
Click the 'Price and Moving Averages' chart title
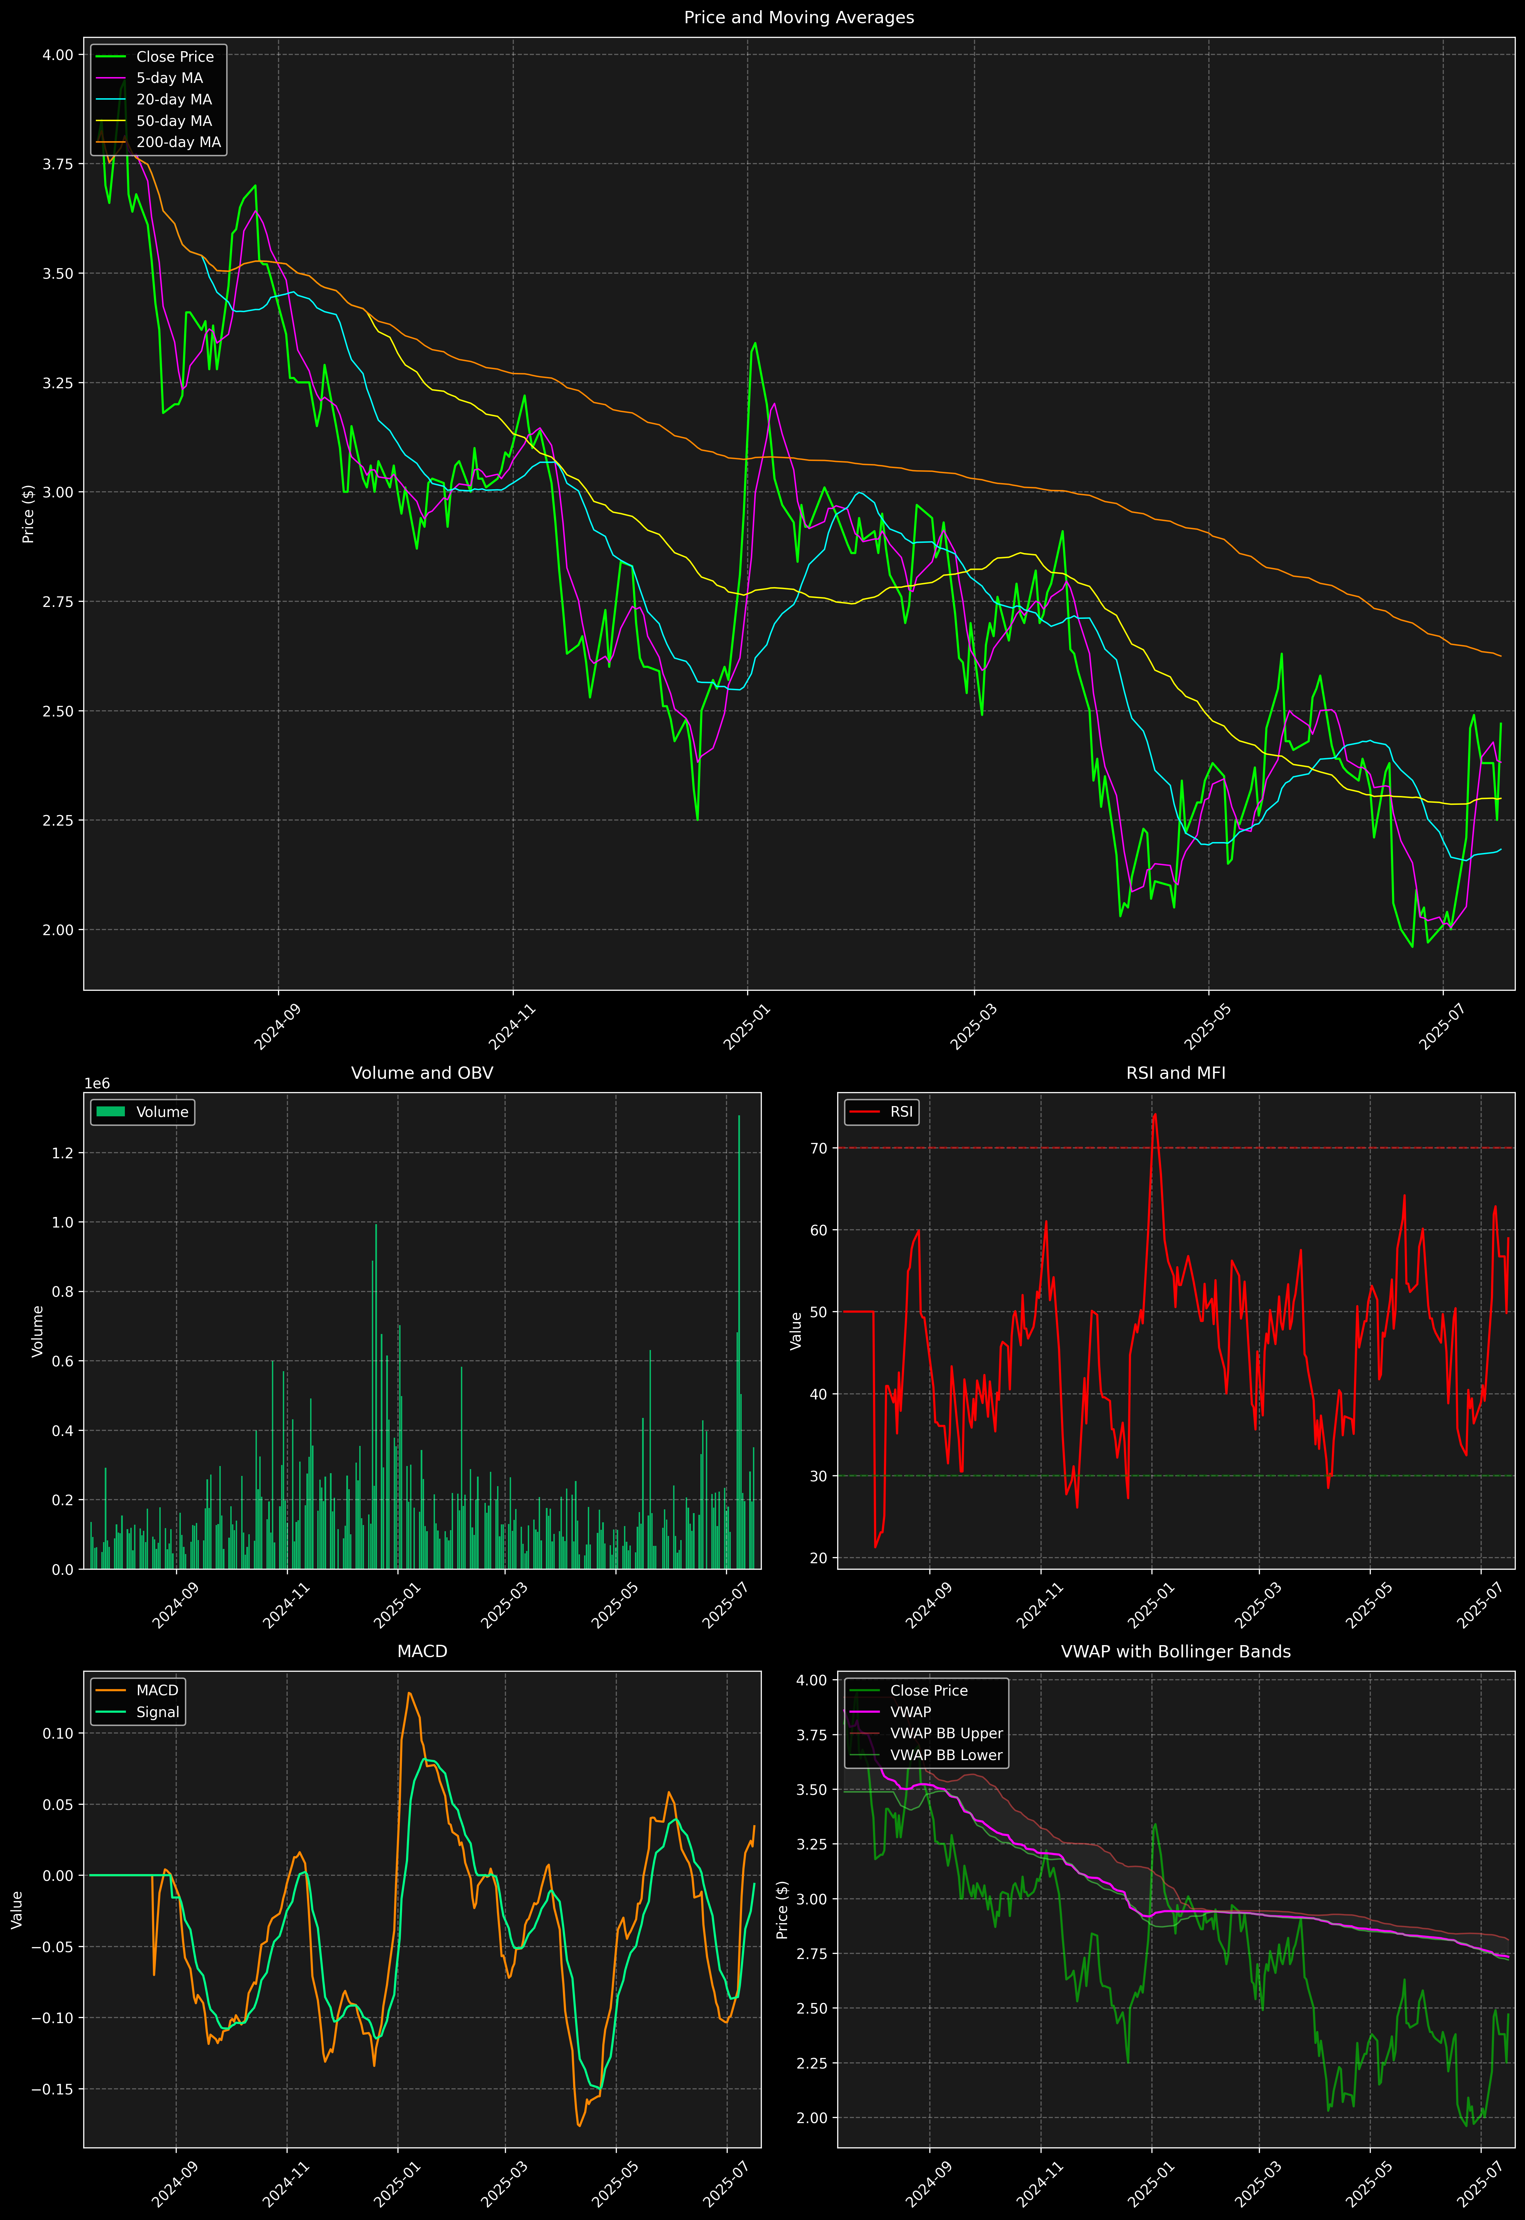799,17
